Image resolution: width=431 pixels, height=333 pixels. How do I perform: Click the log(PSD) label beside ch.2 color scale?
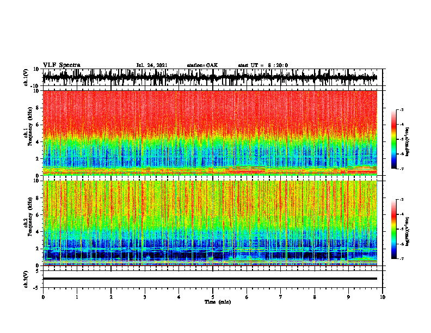pos(407,232)
